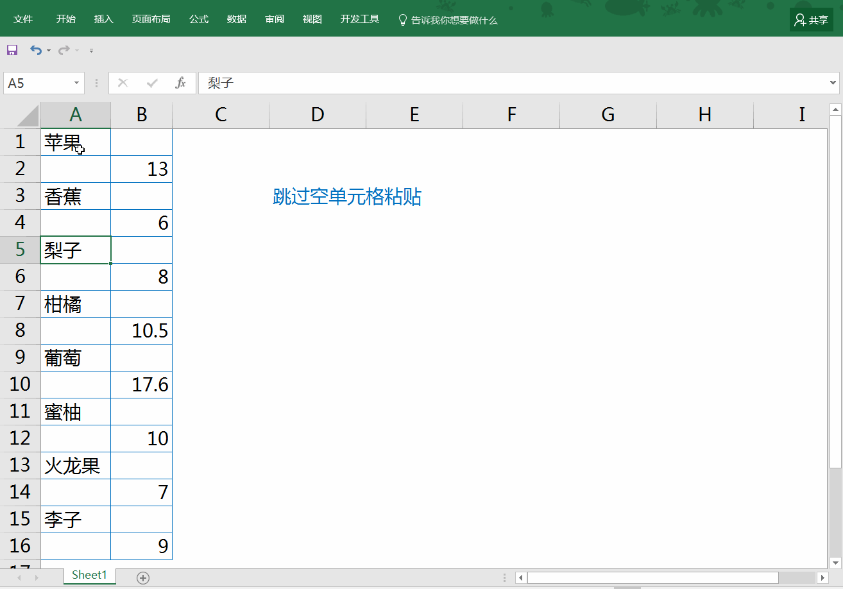843x589 pixels.
Task: Click the lightbulb Tell Me search box
Action: [x=448, y=20]
